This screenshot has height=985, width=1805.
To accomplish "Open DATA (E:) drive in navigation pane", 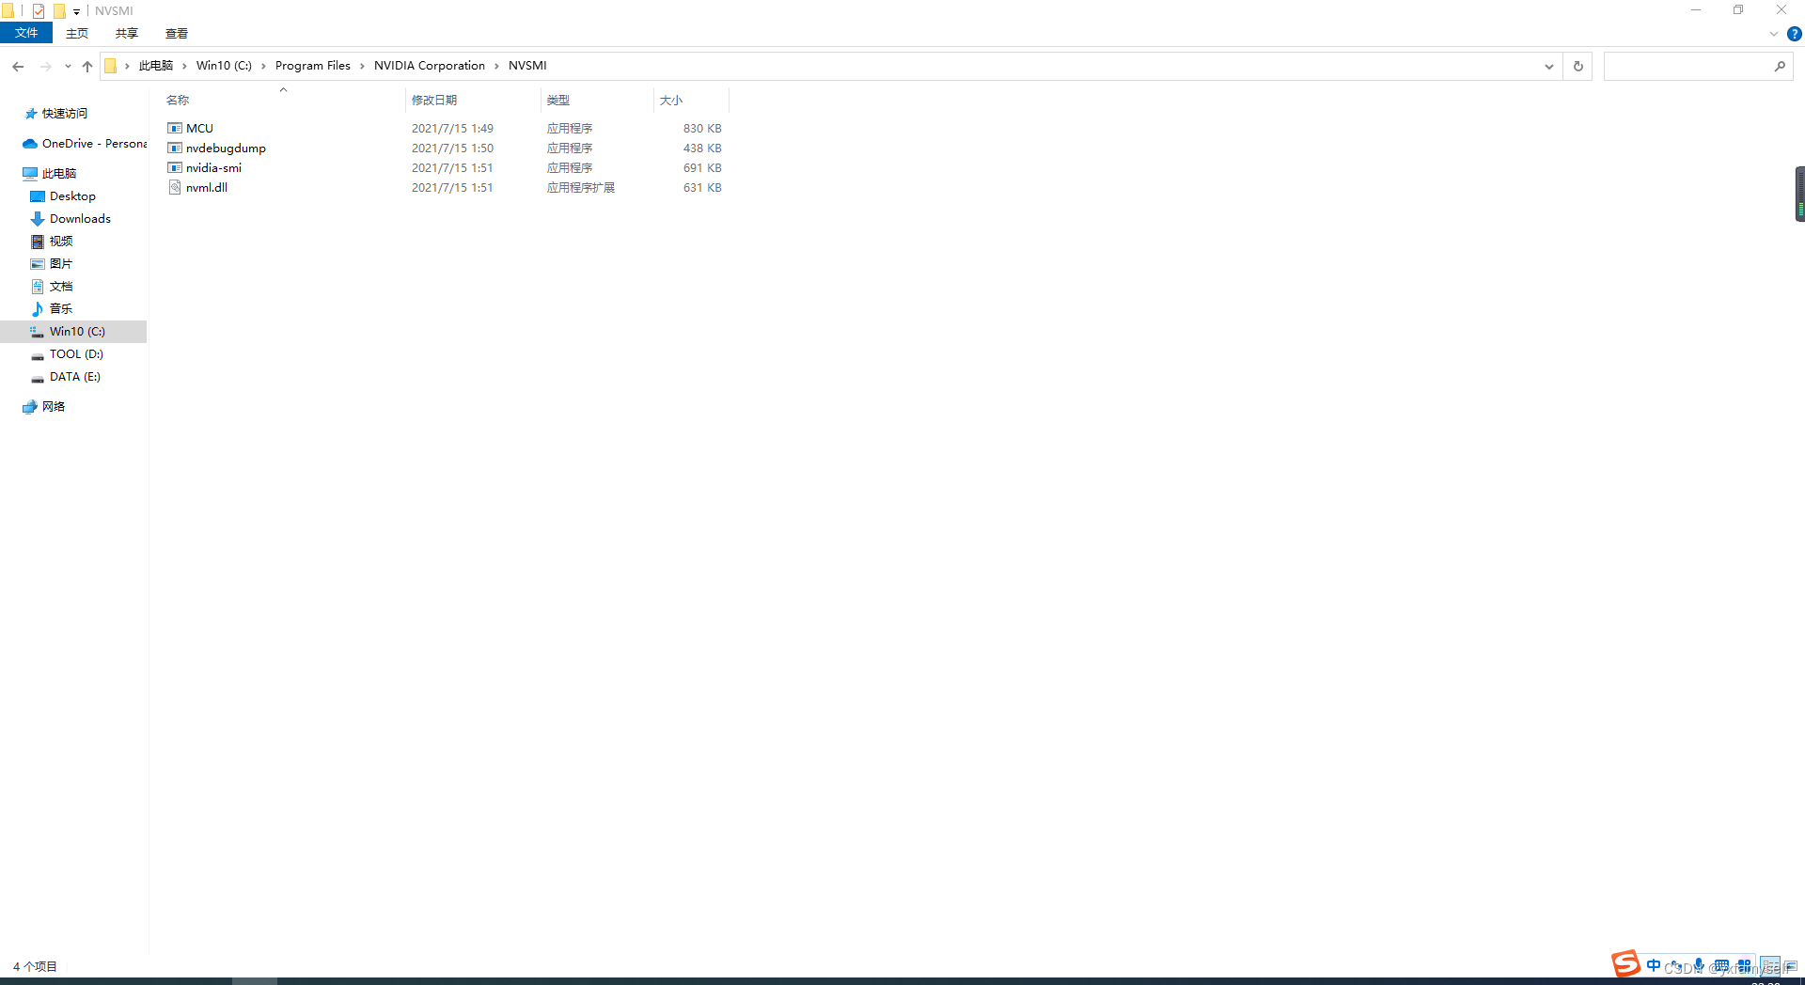I will pos(73,376).
